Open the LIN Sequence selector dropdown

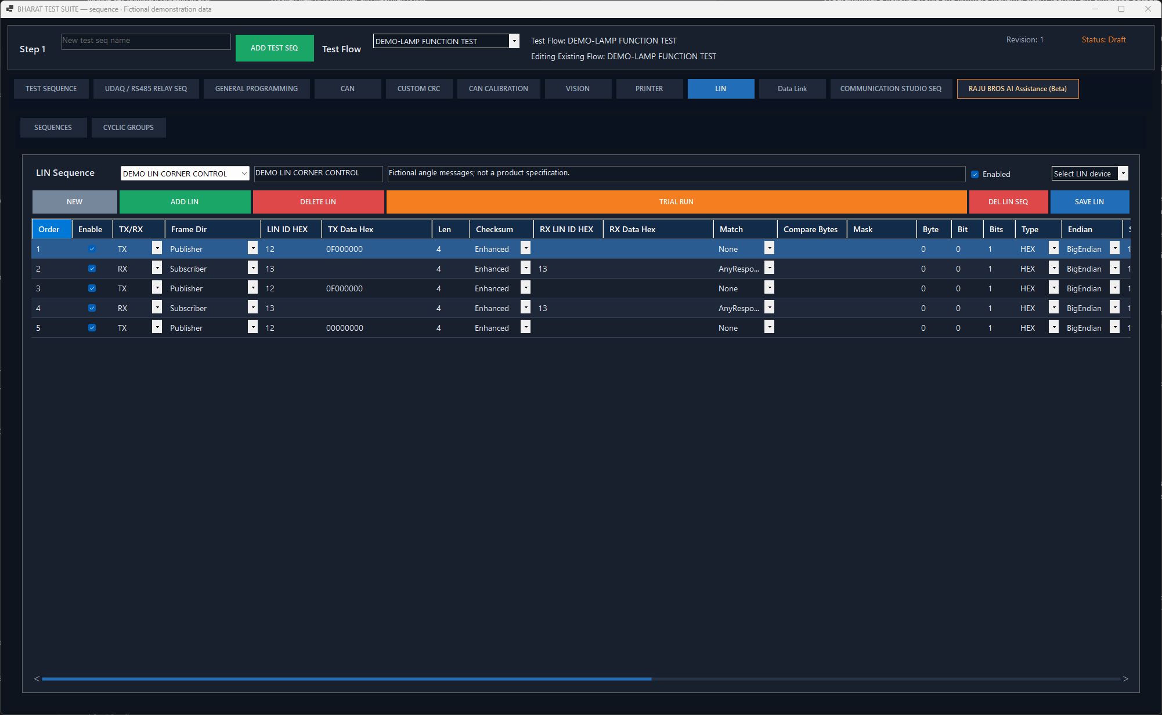(x=244, y=174)
